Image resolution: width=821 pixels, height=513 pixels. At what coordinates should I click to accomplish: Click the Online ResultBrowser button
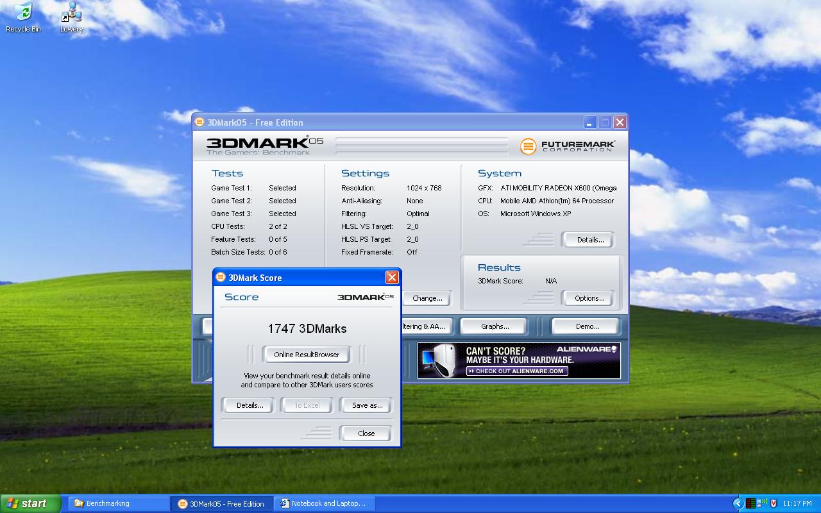pyautogui.click(x=307, y=355)
